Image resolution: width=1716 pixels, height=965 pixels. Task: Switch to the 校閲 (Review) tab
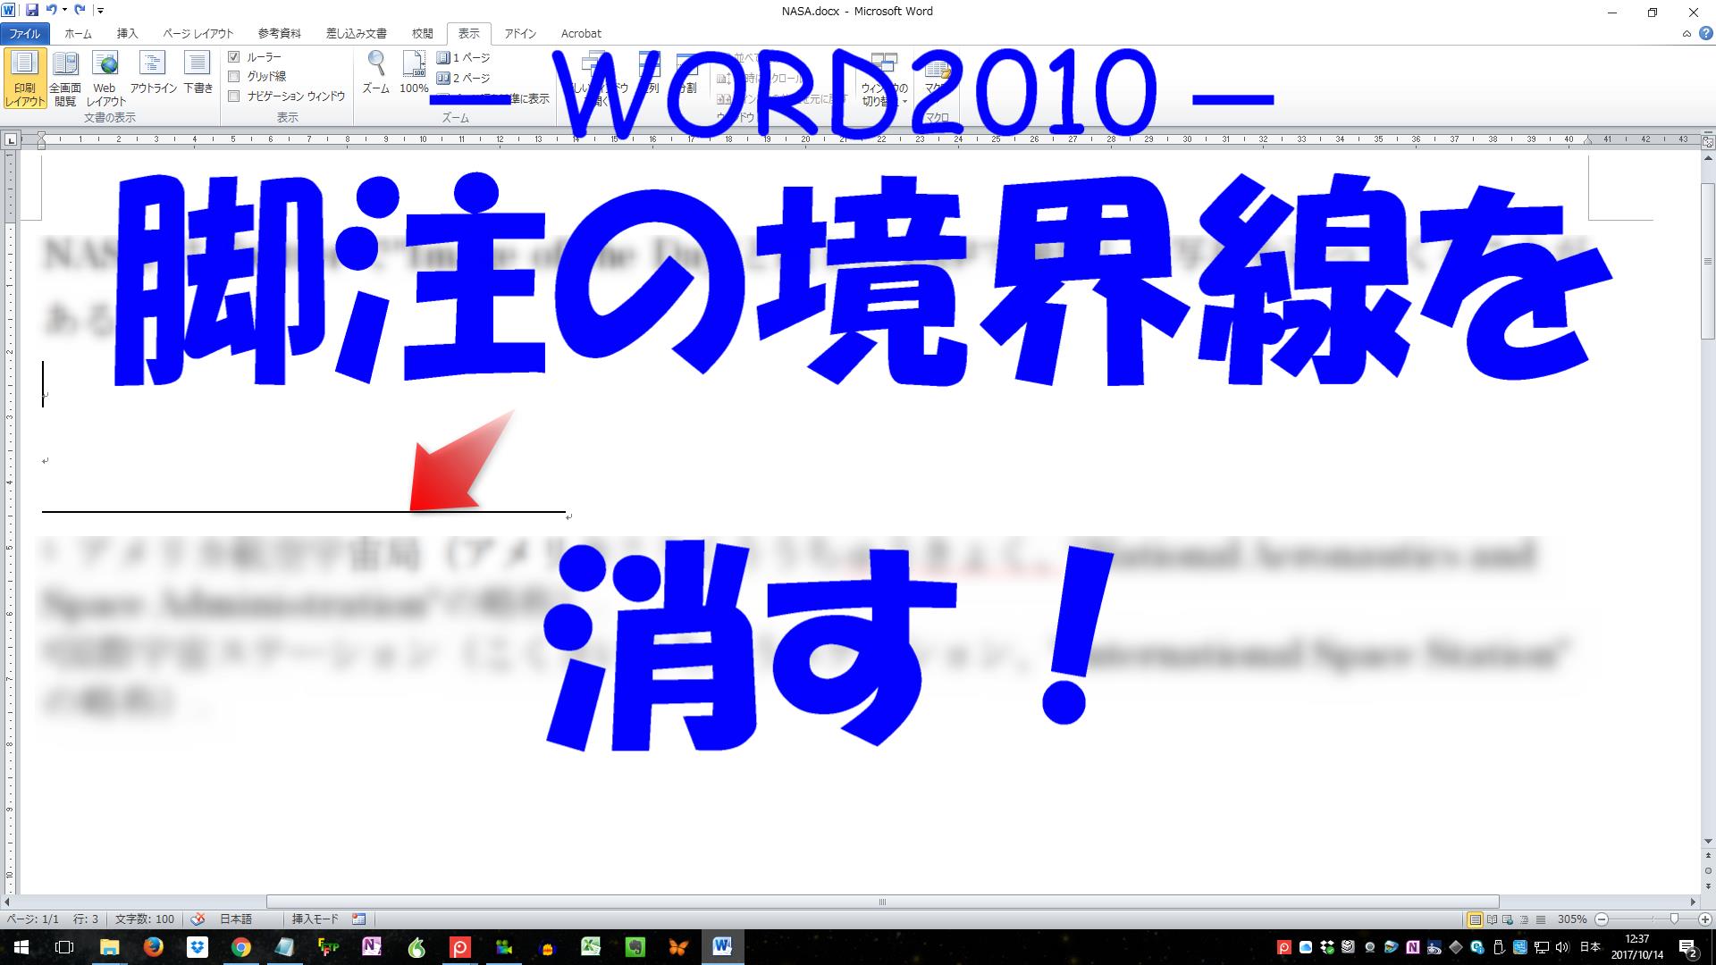422,33
